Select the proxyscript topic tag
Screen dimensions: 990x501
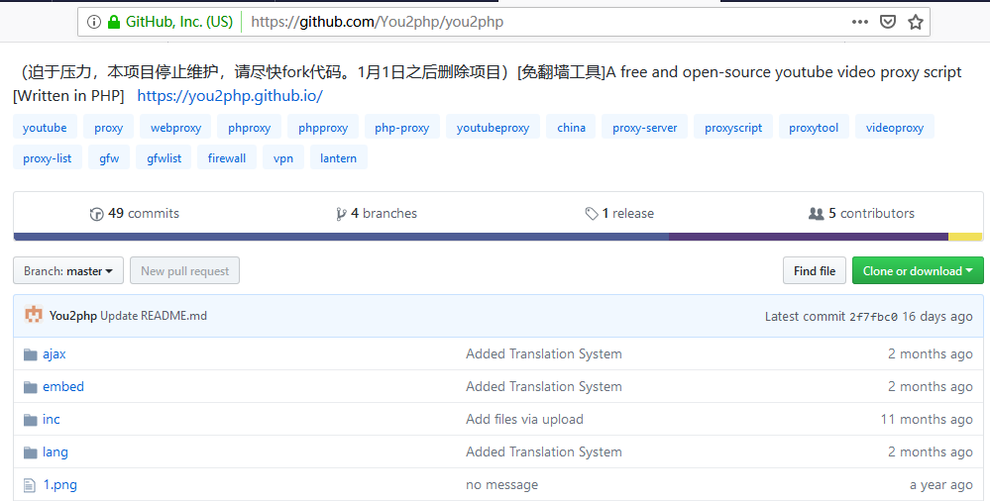click(733, 128)
